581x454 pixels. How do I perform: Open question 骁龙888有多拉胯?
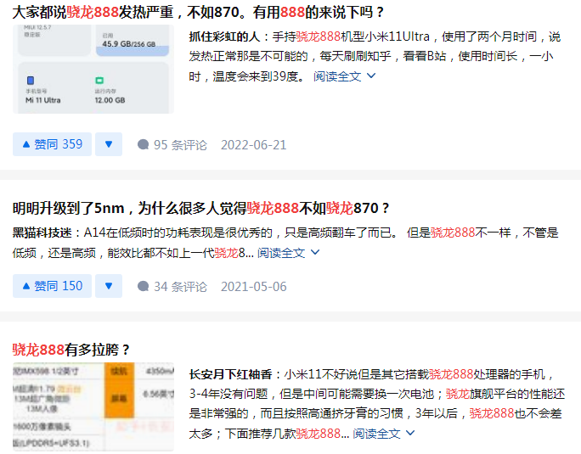click(71, 350)
